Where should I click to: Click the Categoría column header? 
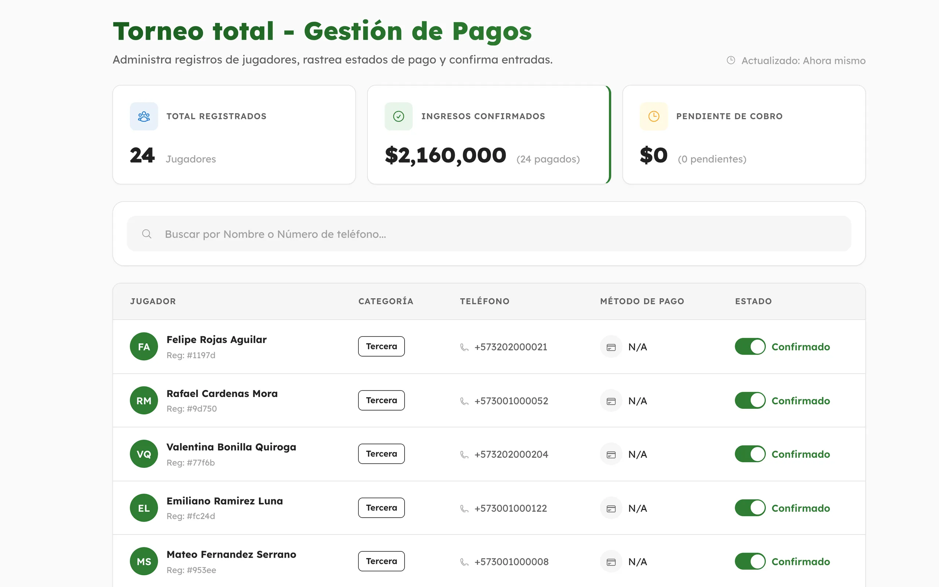coord(386,301)
